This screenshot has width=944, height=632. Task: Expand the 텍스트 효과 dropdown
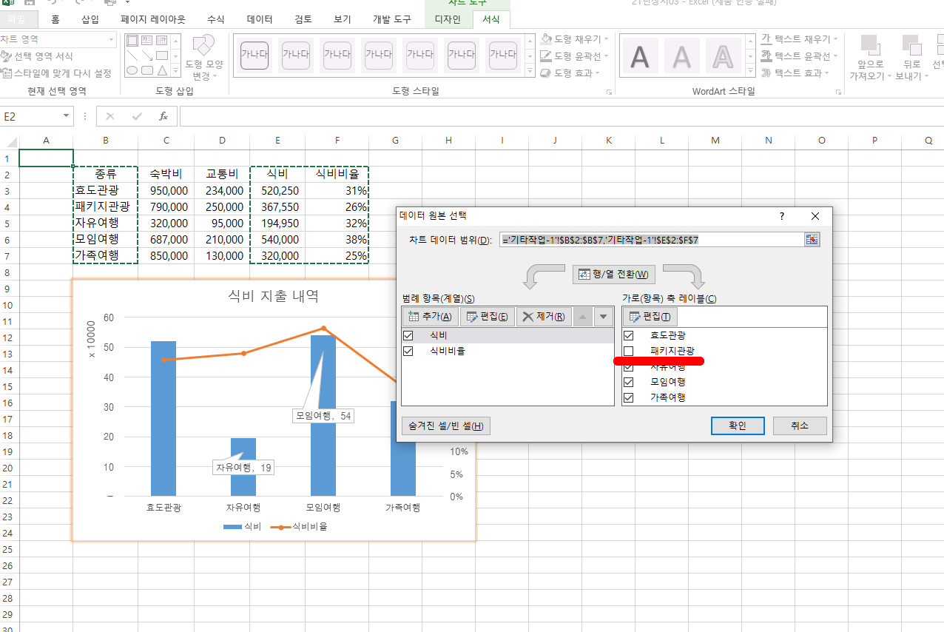(x=826, y=73)
